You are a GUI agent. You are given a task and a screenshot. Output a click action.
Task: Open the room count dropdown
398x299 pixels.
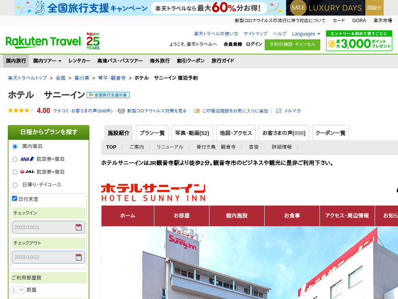(17, 290)
